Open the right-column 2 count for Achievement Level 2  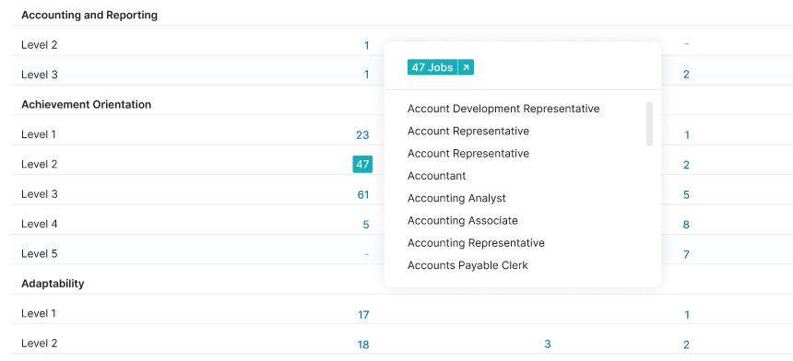click(x=686, y=165)
